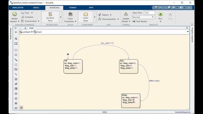Open the Property Inspector side panel

click(192, 35)
